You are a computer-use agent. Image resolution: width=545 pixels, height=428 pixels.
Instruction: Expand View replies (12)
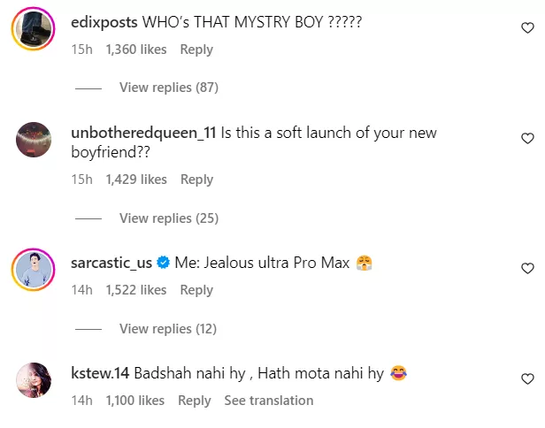[x=168, y=329]
